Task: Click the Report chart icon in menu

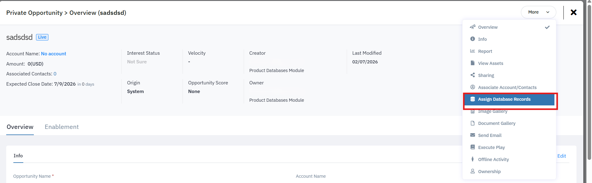Action: click(x=472, y=51)
